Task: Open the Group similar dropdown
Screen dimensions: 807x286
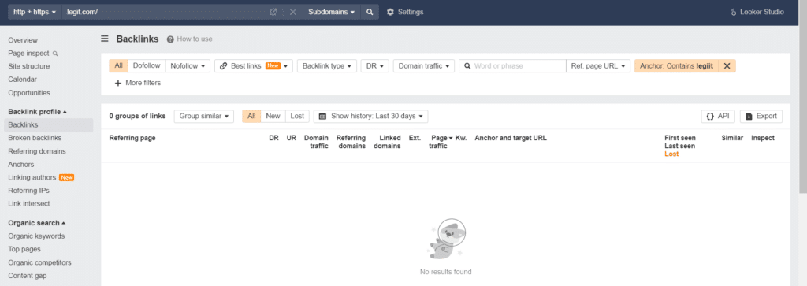Action: (x=204, y=117)
